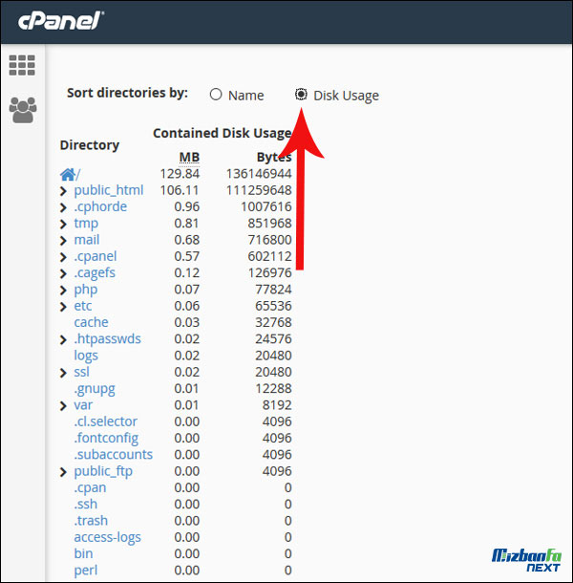Screen dimensions: 573x583
Task: Select the Name sort radio button
Action: click(216, 95)
